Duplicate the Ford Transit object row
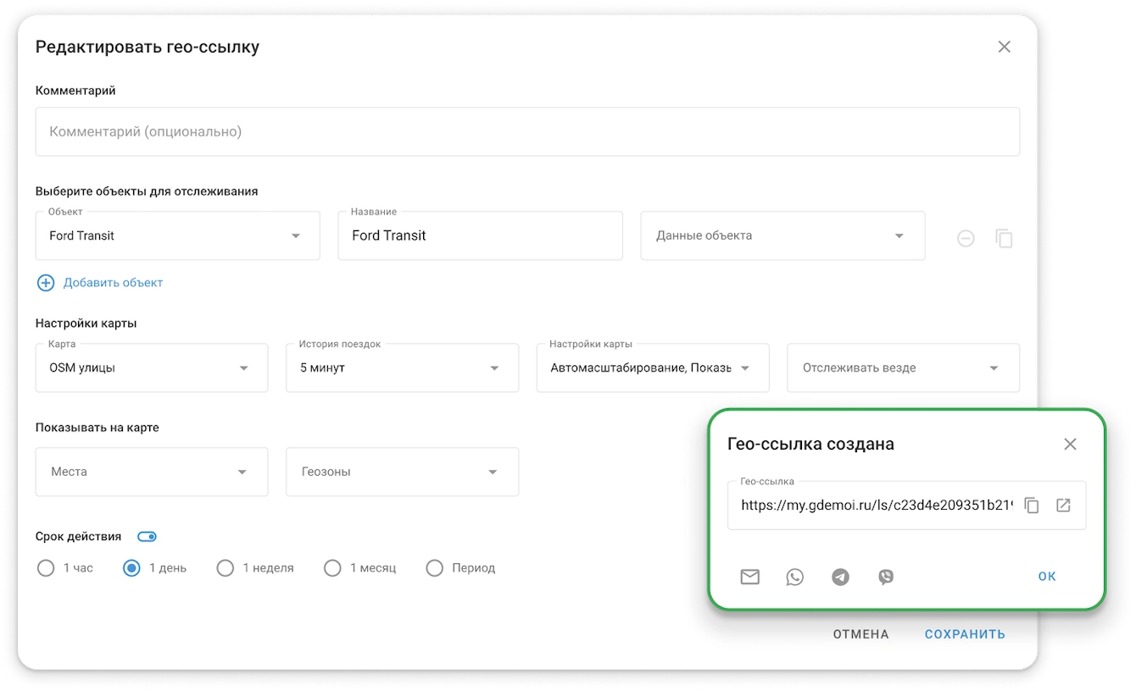 tap(1004, 239)
